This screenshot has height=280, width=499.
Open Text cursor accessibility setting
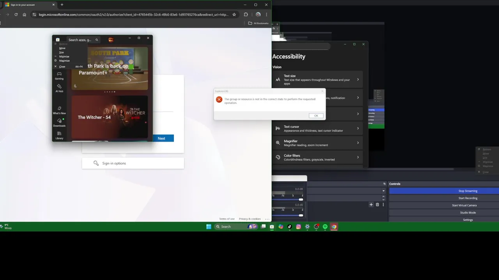[317, 128]
